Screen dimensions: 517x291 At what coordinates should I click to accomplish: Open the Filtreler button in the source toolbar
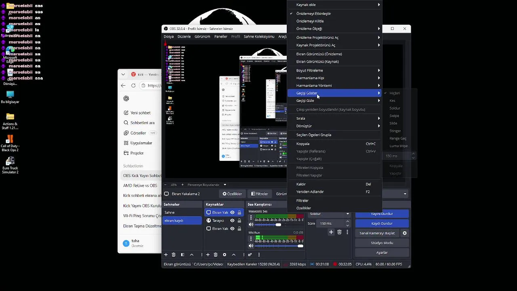259,194
